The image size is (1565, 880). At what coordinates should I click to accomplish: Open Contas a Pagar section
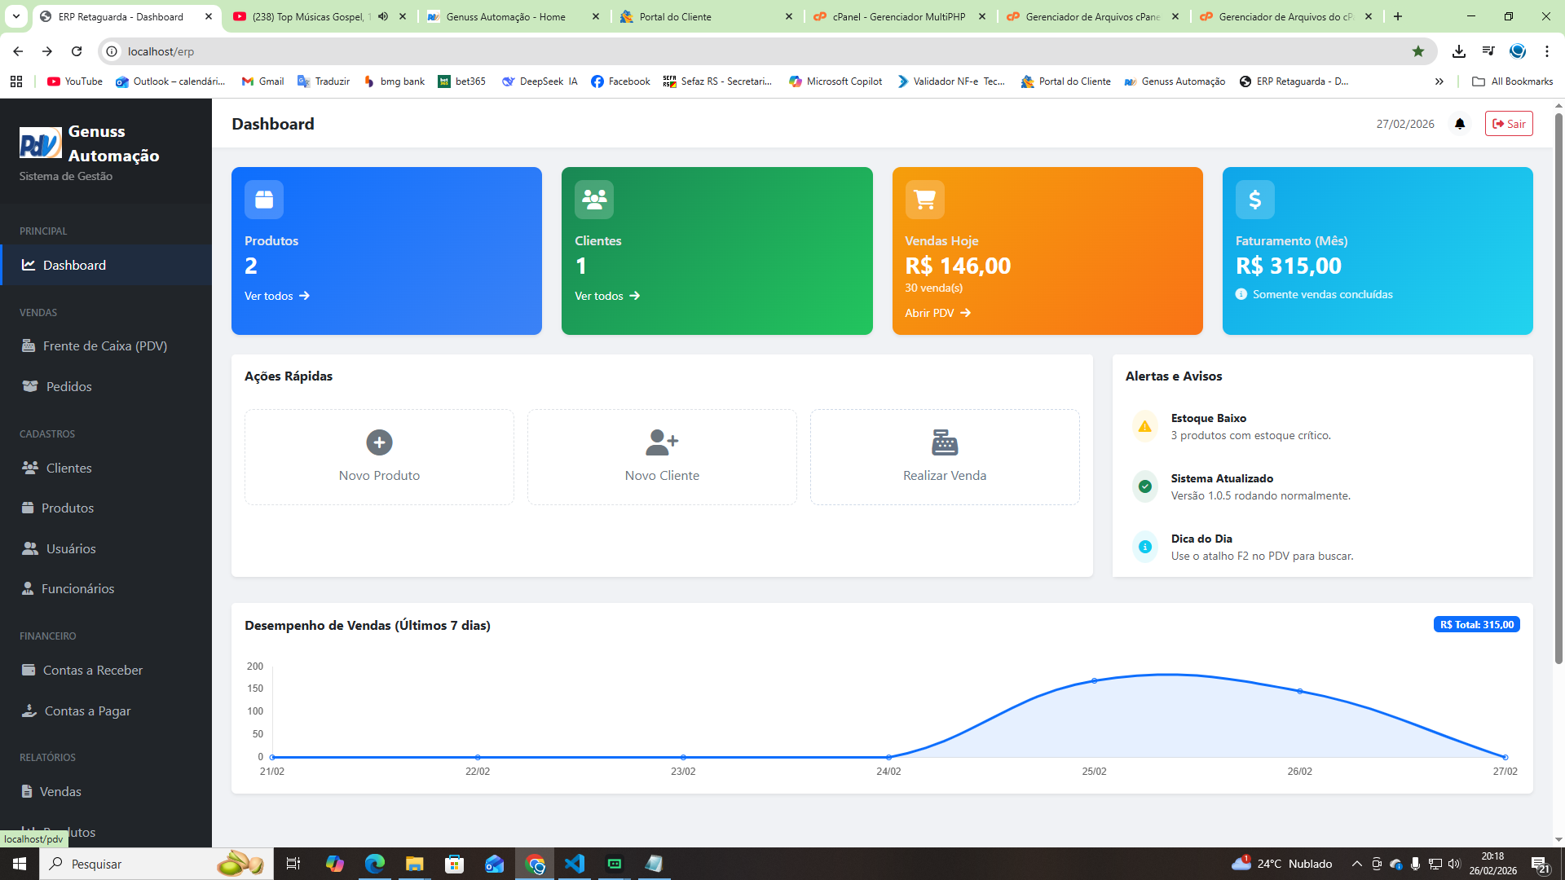[86, 711]
